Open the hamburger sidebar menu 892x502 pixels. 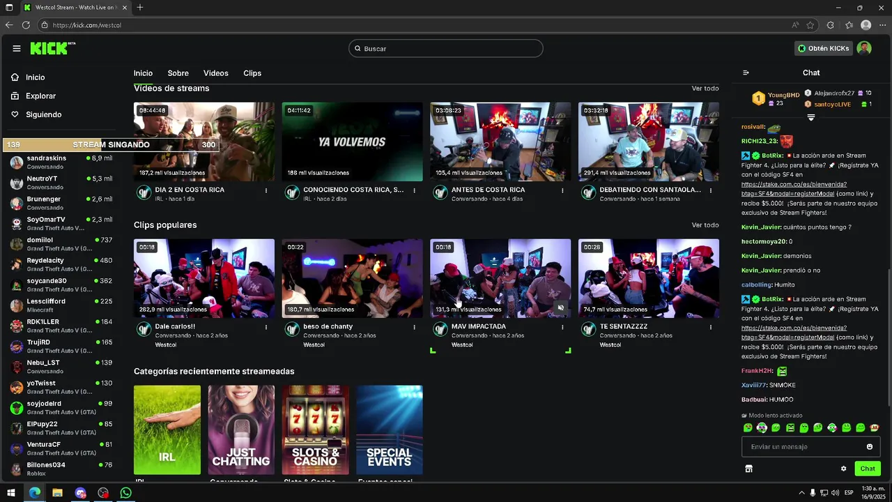pyautogui.click(x=16, y=48)
